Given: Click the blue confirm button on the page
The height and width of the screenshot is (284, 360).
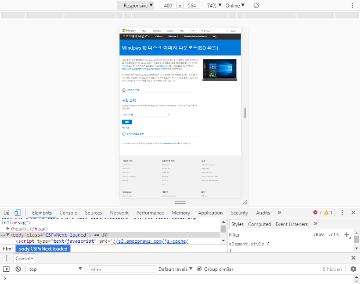Looking at the screenshot, I should pyautogui.click(x=127, y=122).
